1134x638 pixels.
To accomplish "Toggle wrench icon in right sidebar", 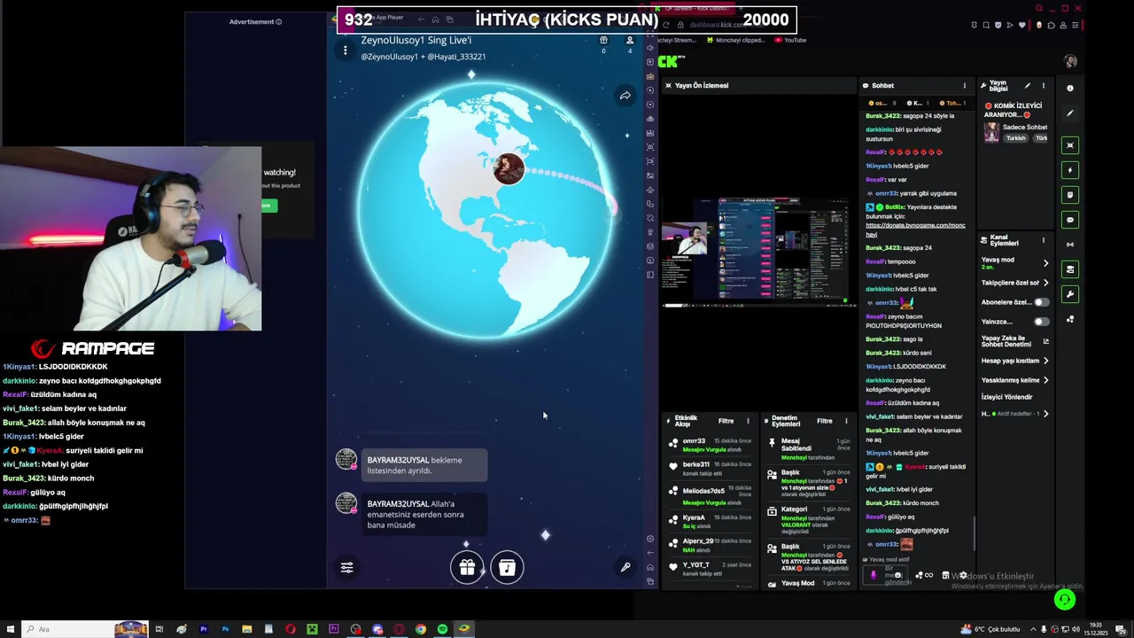I will click(1070, 294).
